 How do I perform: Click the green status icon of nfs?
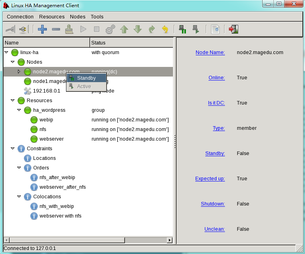34,129
